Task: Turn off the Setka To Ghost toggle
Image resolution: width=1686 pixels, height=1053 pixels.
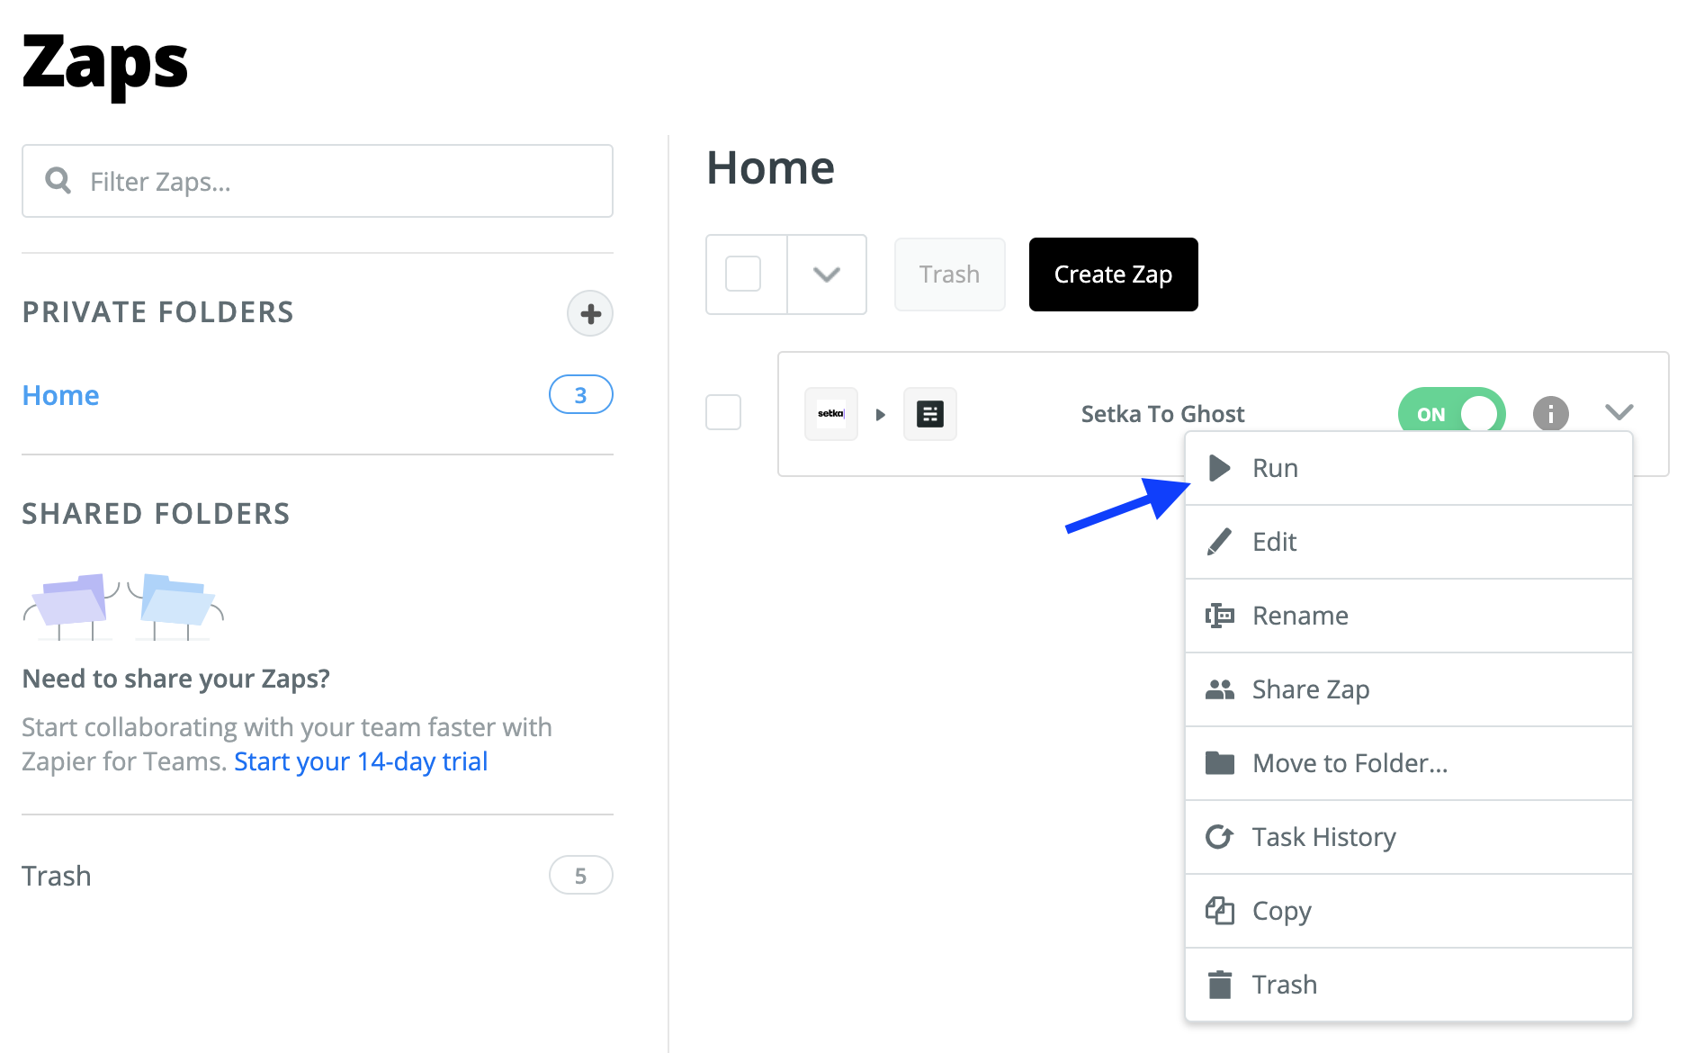Action: (x=1450, y=414)
